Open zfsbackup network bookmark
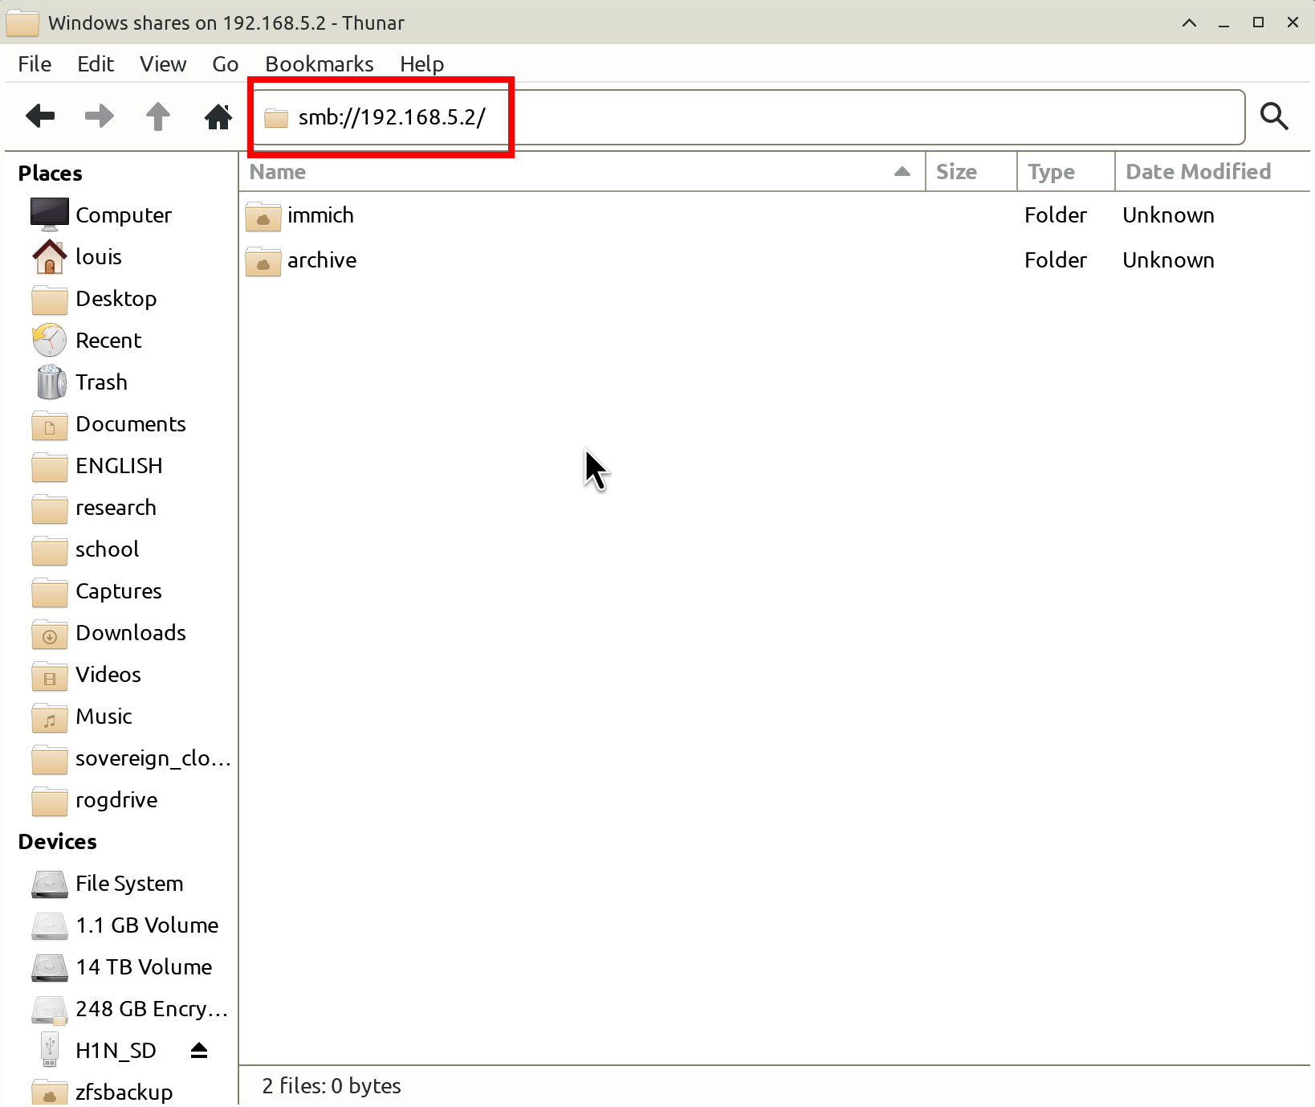 click(x=120, y=1092)
